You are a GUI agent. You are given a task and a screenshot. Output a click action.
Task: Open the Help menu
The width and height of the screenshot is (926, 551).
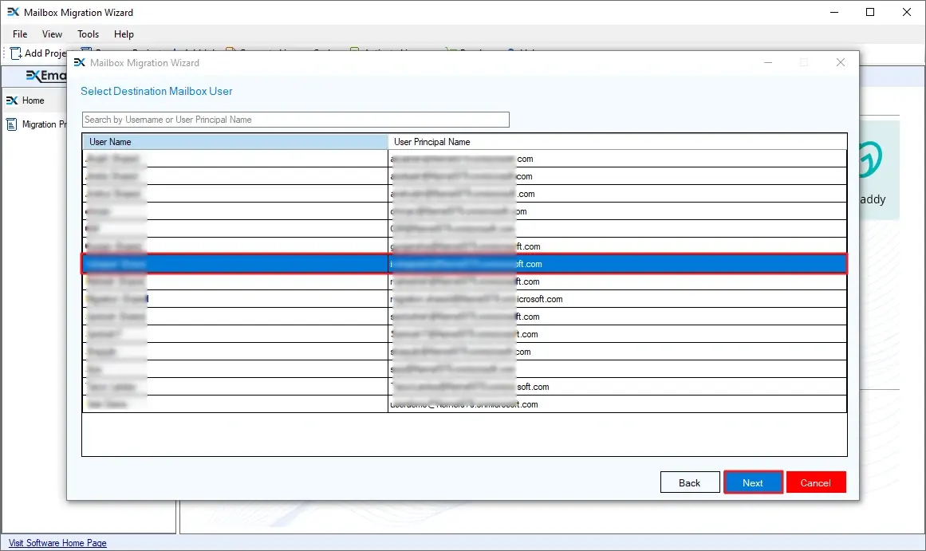point(124,34)
